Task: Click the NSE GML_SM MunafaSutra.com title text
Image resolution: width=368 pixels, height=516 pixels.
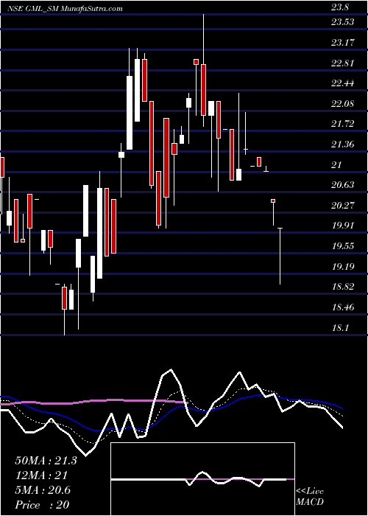Action: pos(65,9)
